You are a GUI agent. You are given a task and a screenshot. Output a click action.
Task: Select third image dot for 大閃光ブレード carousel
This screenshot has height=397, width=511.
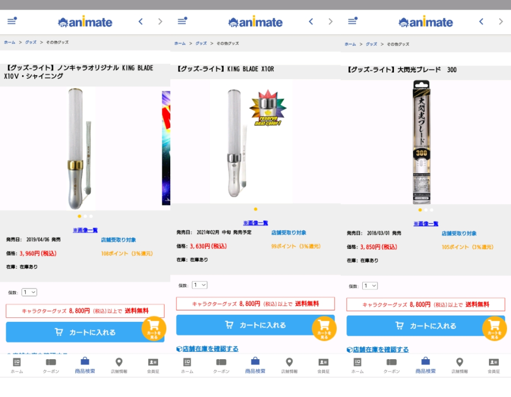[x=432, y=210]
